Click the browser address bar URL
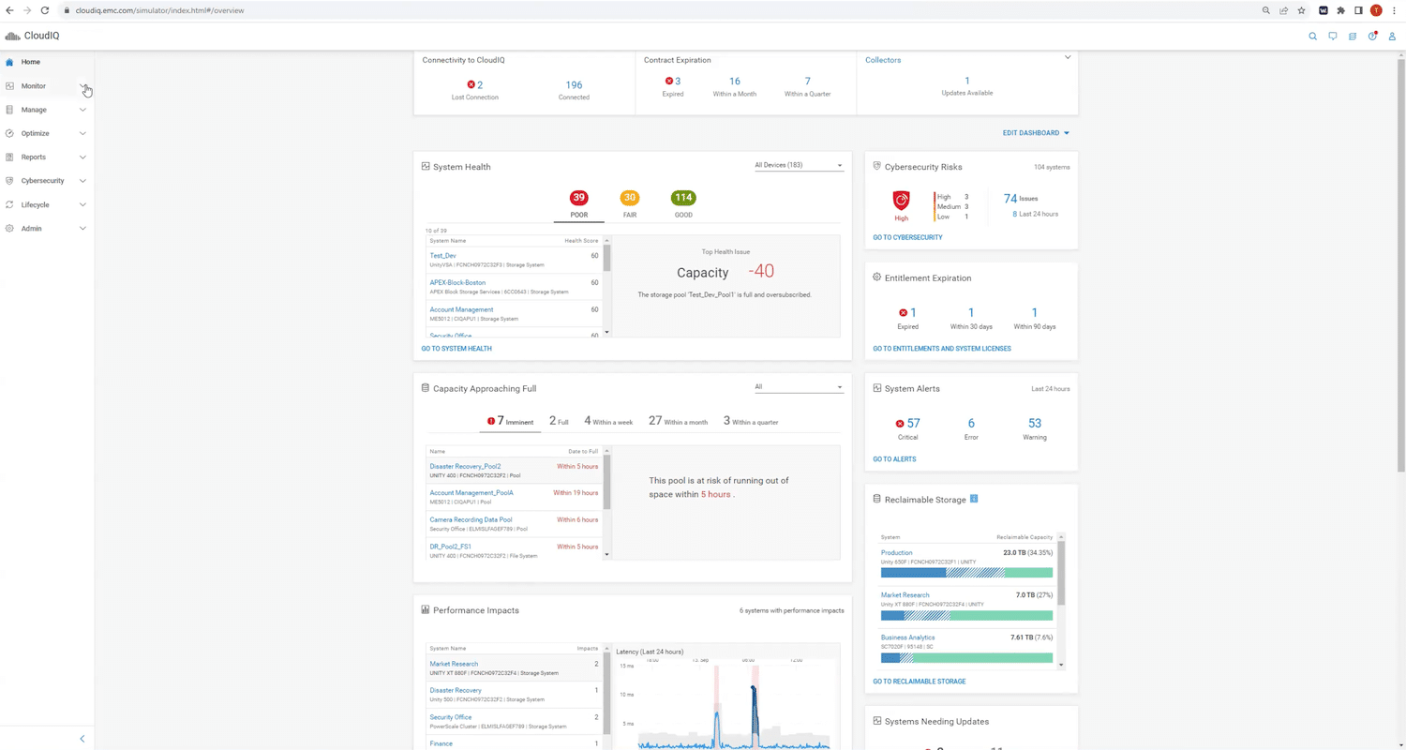1406x750 pixels. point(159,10)
